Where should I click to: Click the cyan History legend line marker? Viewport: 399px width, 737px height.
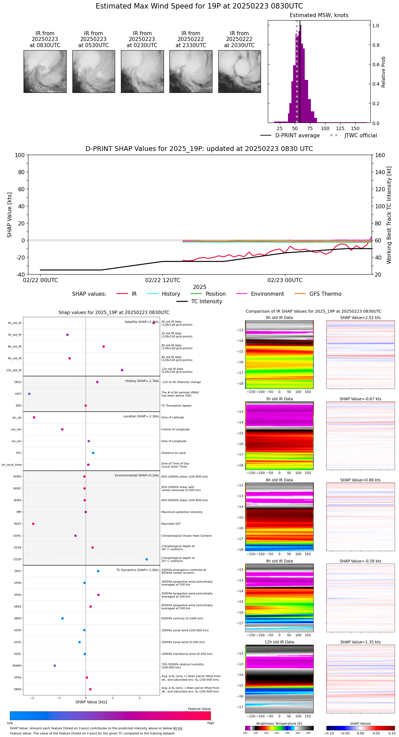(152, 294)
